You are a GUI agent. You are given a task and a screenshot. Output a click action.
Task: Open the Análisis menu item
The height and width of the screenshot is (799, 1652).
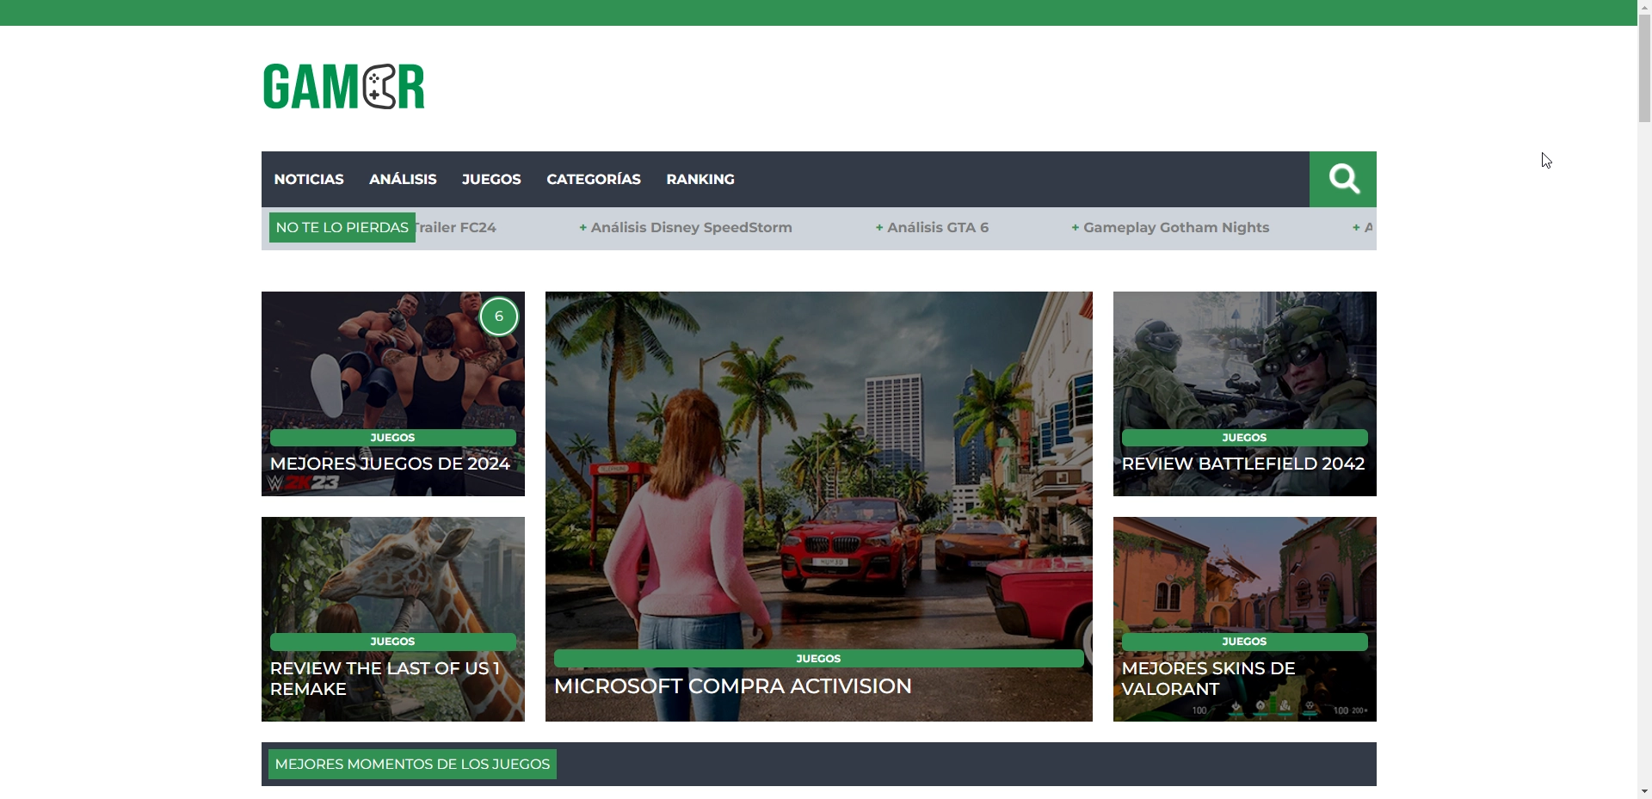point(403,179)
